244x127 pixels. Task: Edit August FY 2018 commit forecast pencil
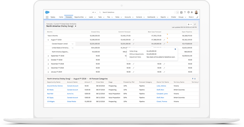(x=134, y=40)
